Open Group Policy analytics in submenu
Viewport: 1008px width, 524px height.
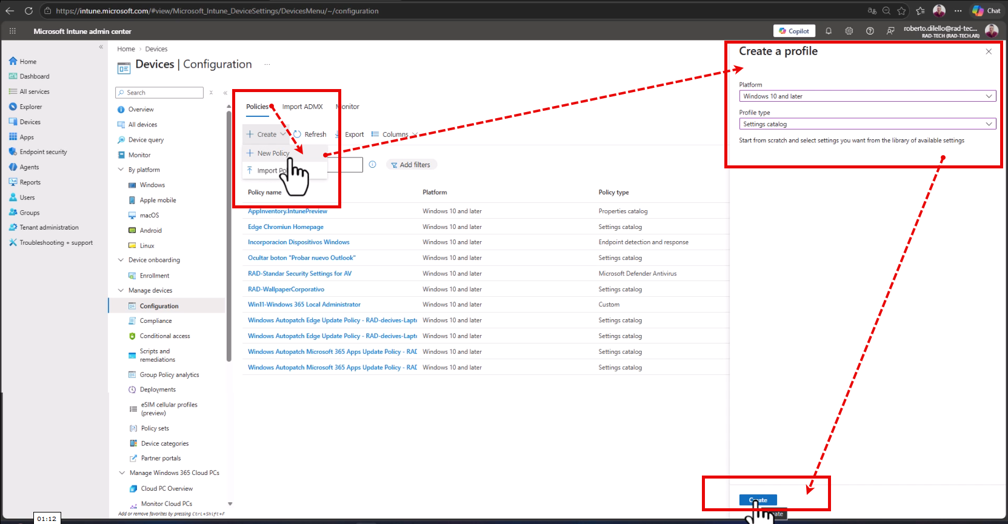pos(169,375)
